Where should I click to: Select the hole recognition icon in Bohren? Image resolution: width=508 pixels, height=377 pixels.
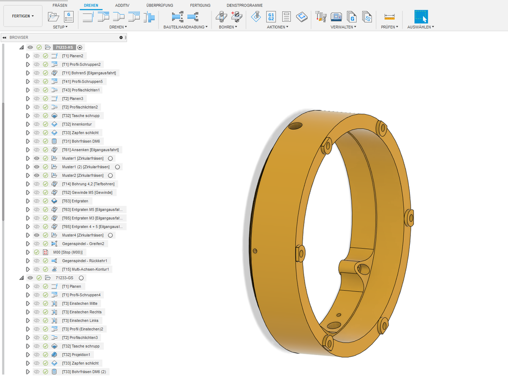[x=237, y=16]
